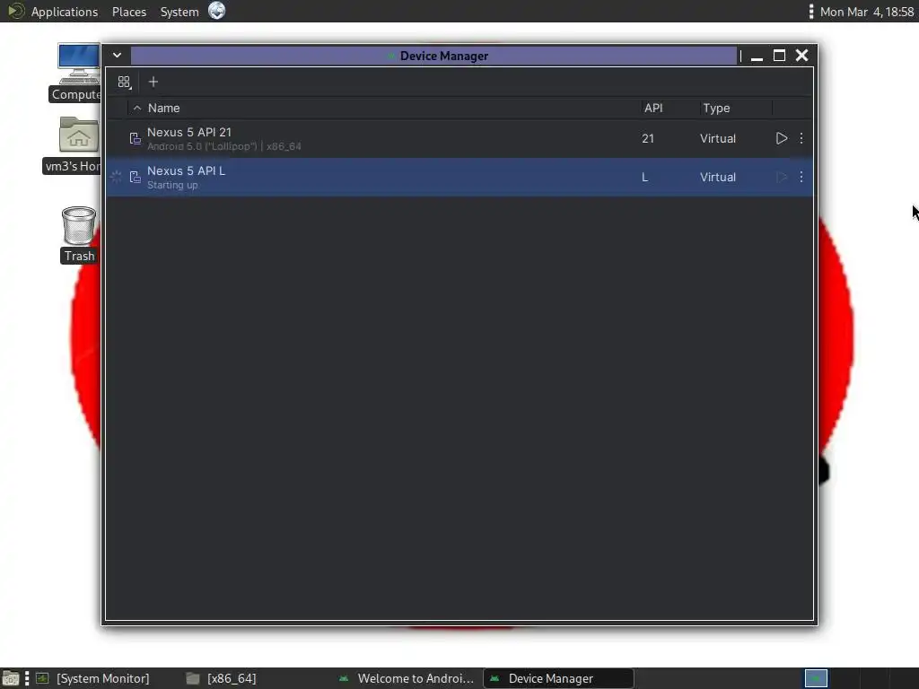Open vm3's Home folder icon
The height and width of the screenshot is (689, 919).
[77, 144]
